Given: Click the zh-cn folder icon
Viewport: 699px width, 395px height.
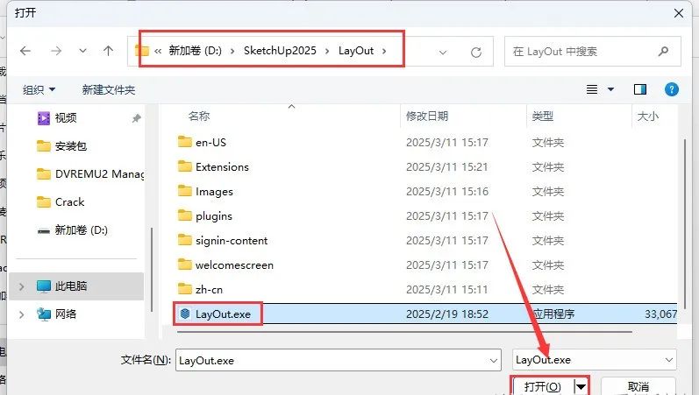Looking at the screenshot, I should [184, 288].
